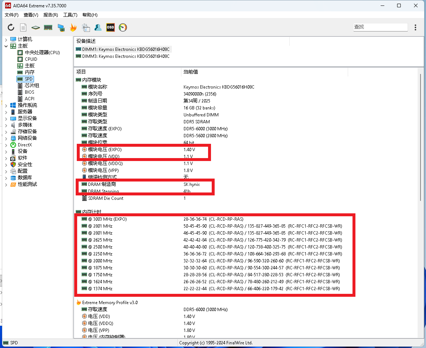Select CPUID in the tree
This screenshot has height=348, width=426.
click(31, 59)
